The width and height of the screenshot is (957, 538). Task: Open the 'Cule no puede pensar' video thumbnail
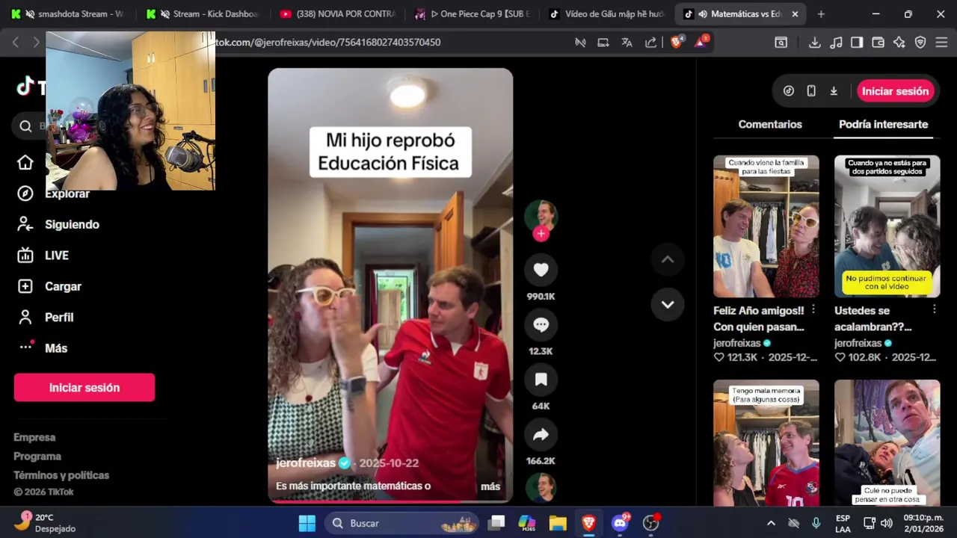[887, 443]
